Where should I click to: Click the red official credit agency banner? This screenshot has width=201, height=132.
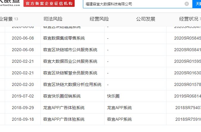[x=49, y=4]
